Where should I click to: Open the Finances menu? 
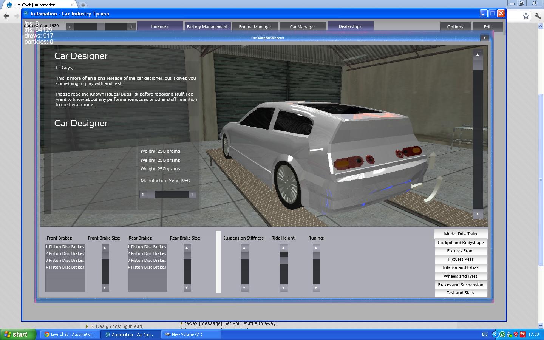tap(160, 26)
